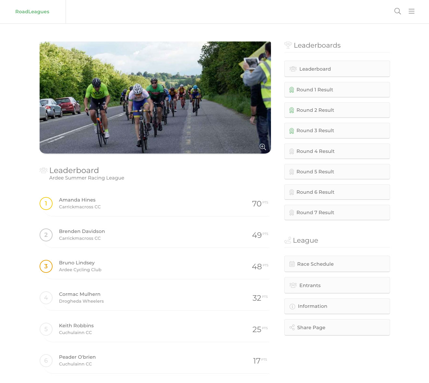Viewport: 429px width, 383px height.
Task: Select rider name Keith Robbins
Action: click(76, 326)
